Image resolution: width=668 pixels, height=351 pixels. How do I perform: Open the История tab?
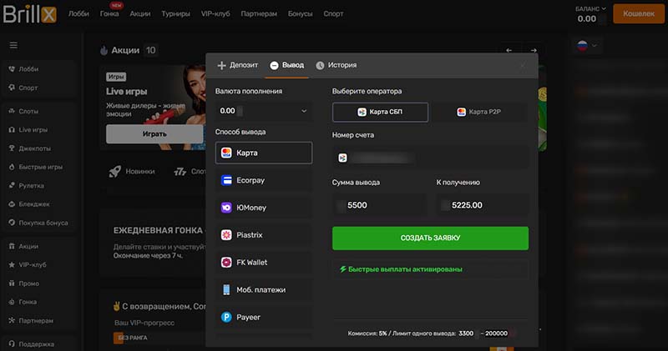tap(336, 65)
